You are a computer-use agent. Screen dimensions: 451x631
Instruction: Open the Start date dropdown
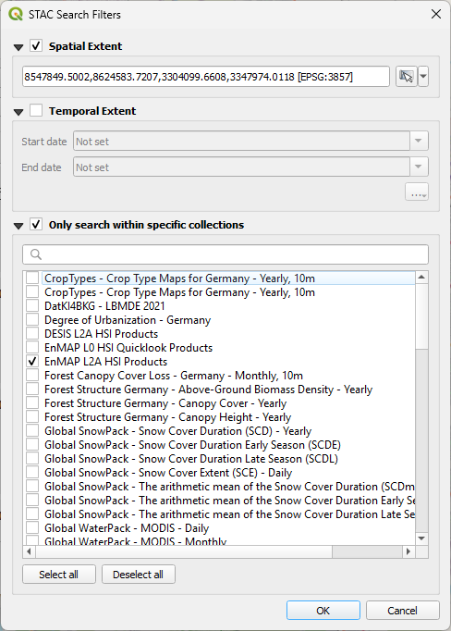click(x=419, y=141)
